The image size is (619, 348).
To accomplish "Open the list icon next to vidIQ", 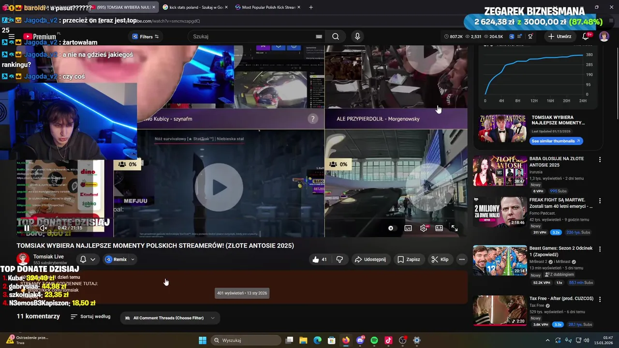I will (x=520, y=36).
